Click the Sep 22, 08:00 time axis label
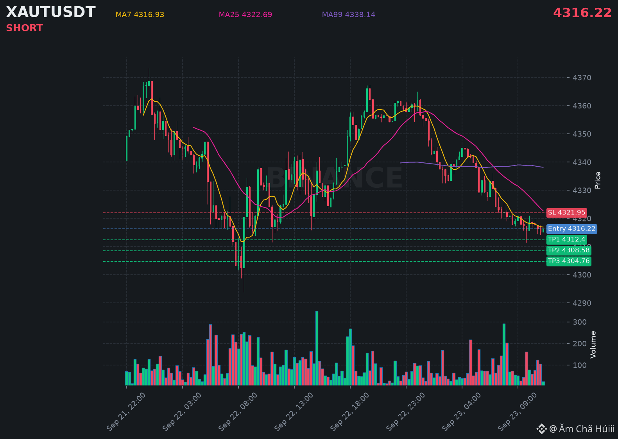Screen dimensions: 618x439 click(238, 412)
